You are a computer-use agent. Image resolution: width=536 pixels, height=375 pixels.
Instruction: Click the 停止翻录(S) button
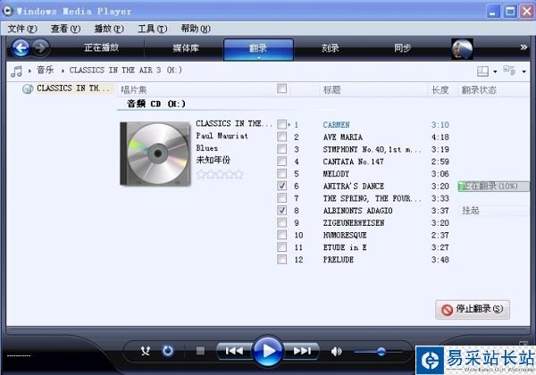473,310
